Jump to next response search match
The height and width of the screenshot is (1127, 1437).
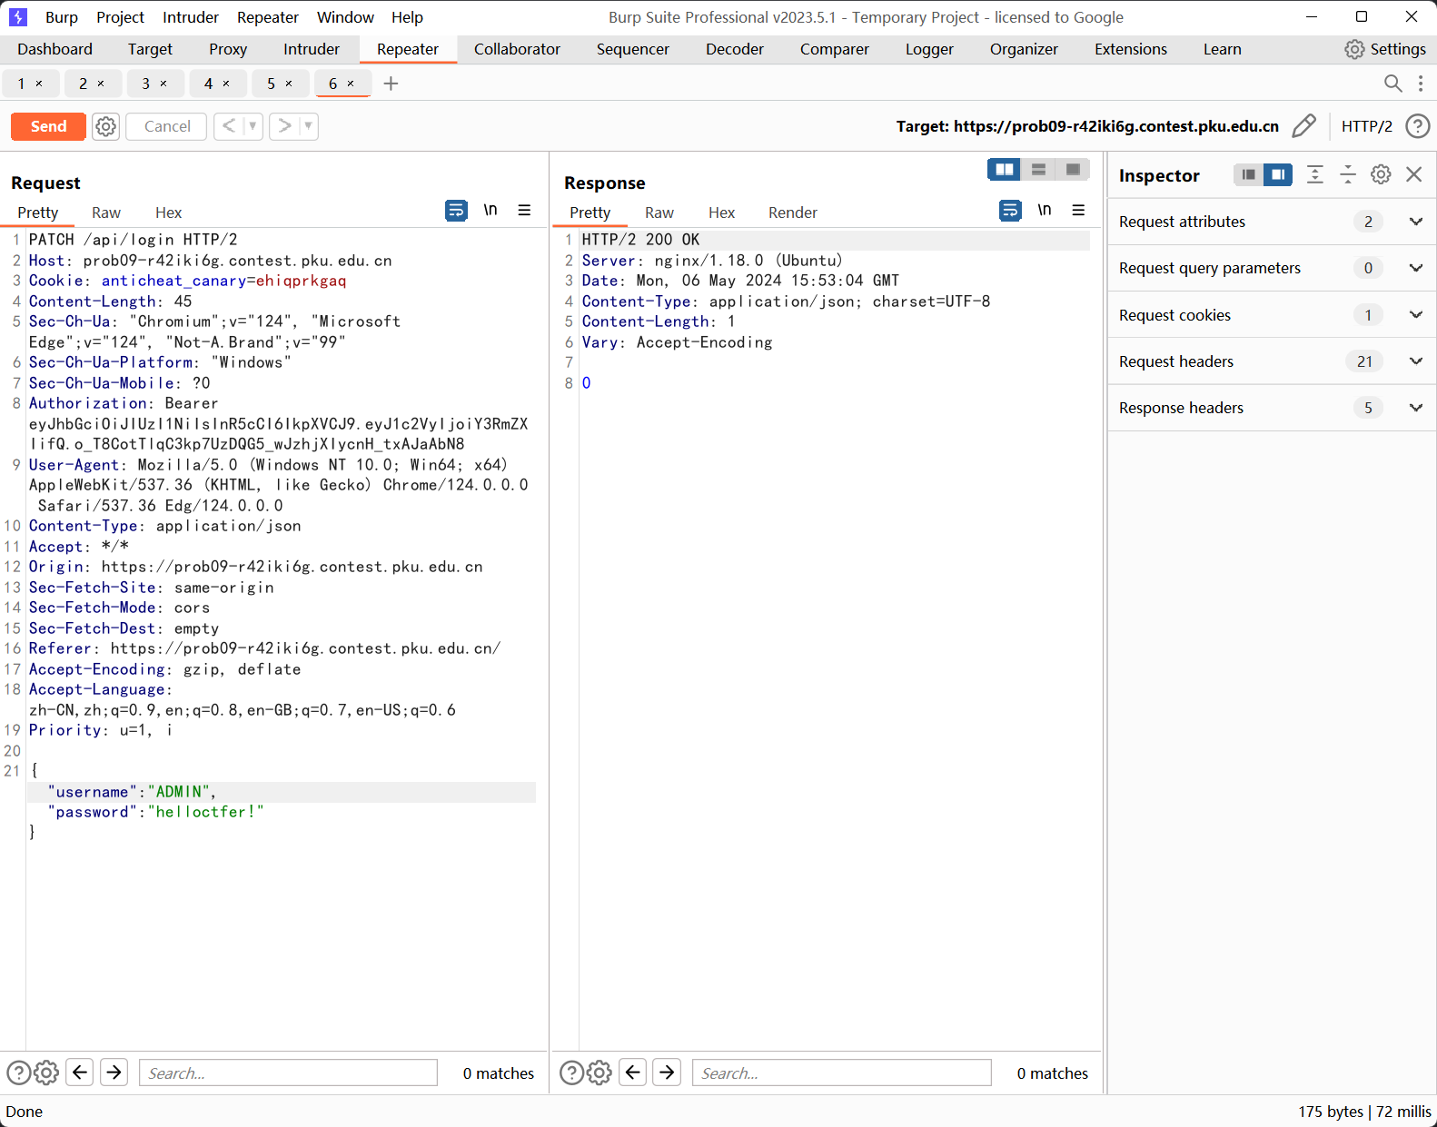coord(667,1073)
